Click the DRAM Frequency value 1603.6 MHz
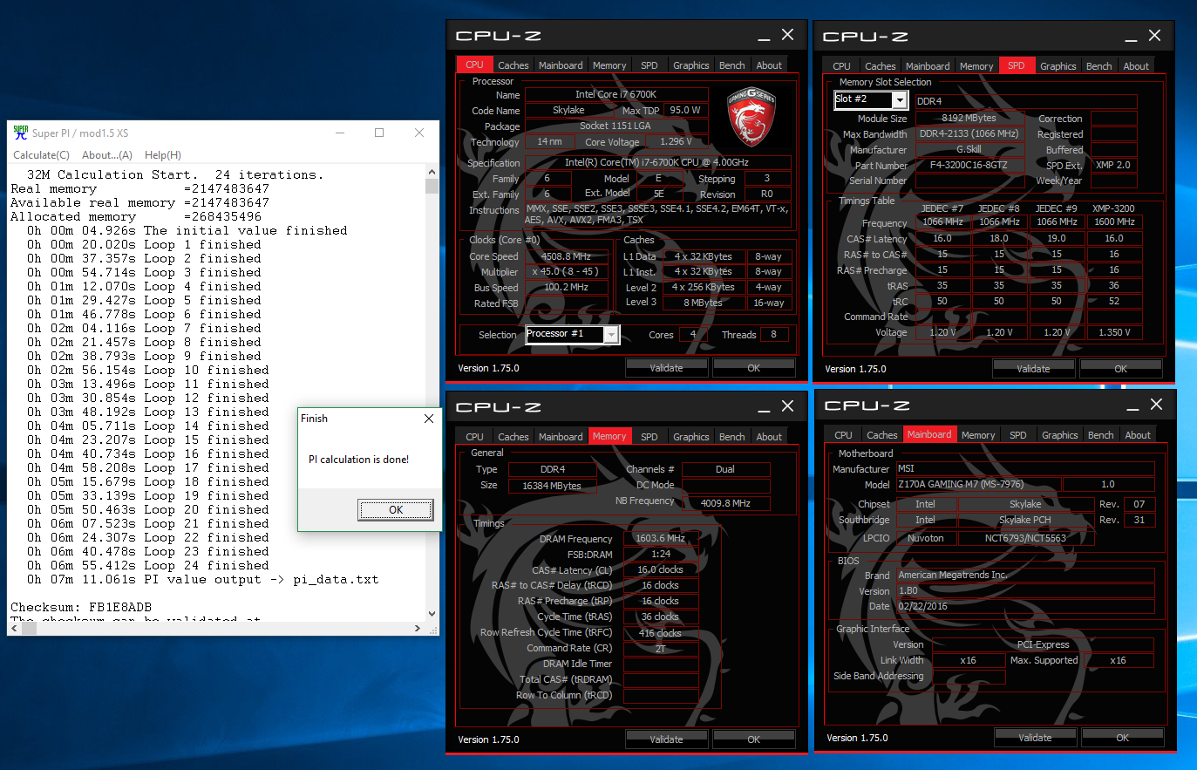This screenshot has height=770, width=1197. click(x=660, y=539)
